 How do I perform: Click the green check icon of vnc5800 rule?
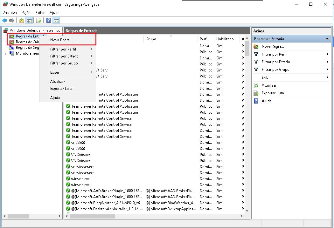(68, 142)
